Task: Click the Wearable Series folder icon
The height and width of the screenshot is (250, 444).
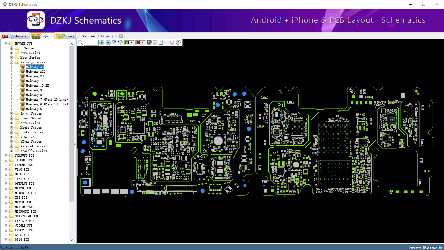Action: click(17, 151)
